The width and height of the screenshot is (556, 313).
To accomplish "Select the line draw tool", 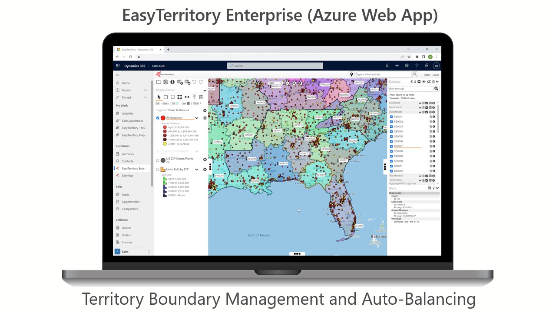I will pyautogui.click(x=187, y=97).
